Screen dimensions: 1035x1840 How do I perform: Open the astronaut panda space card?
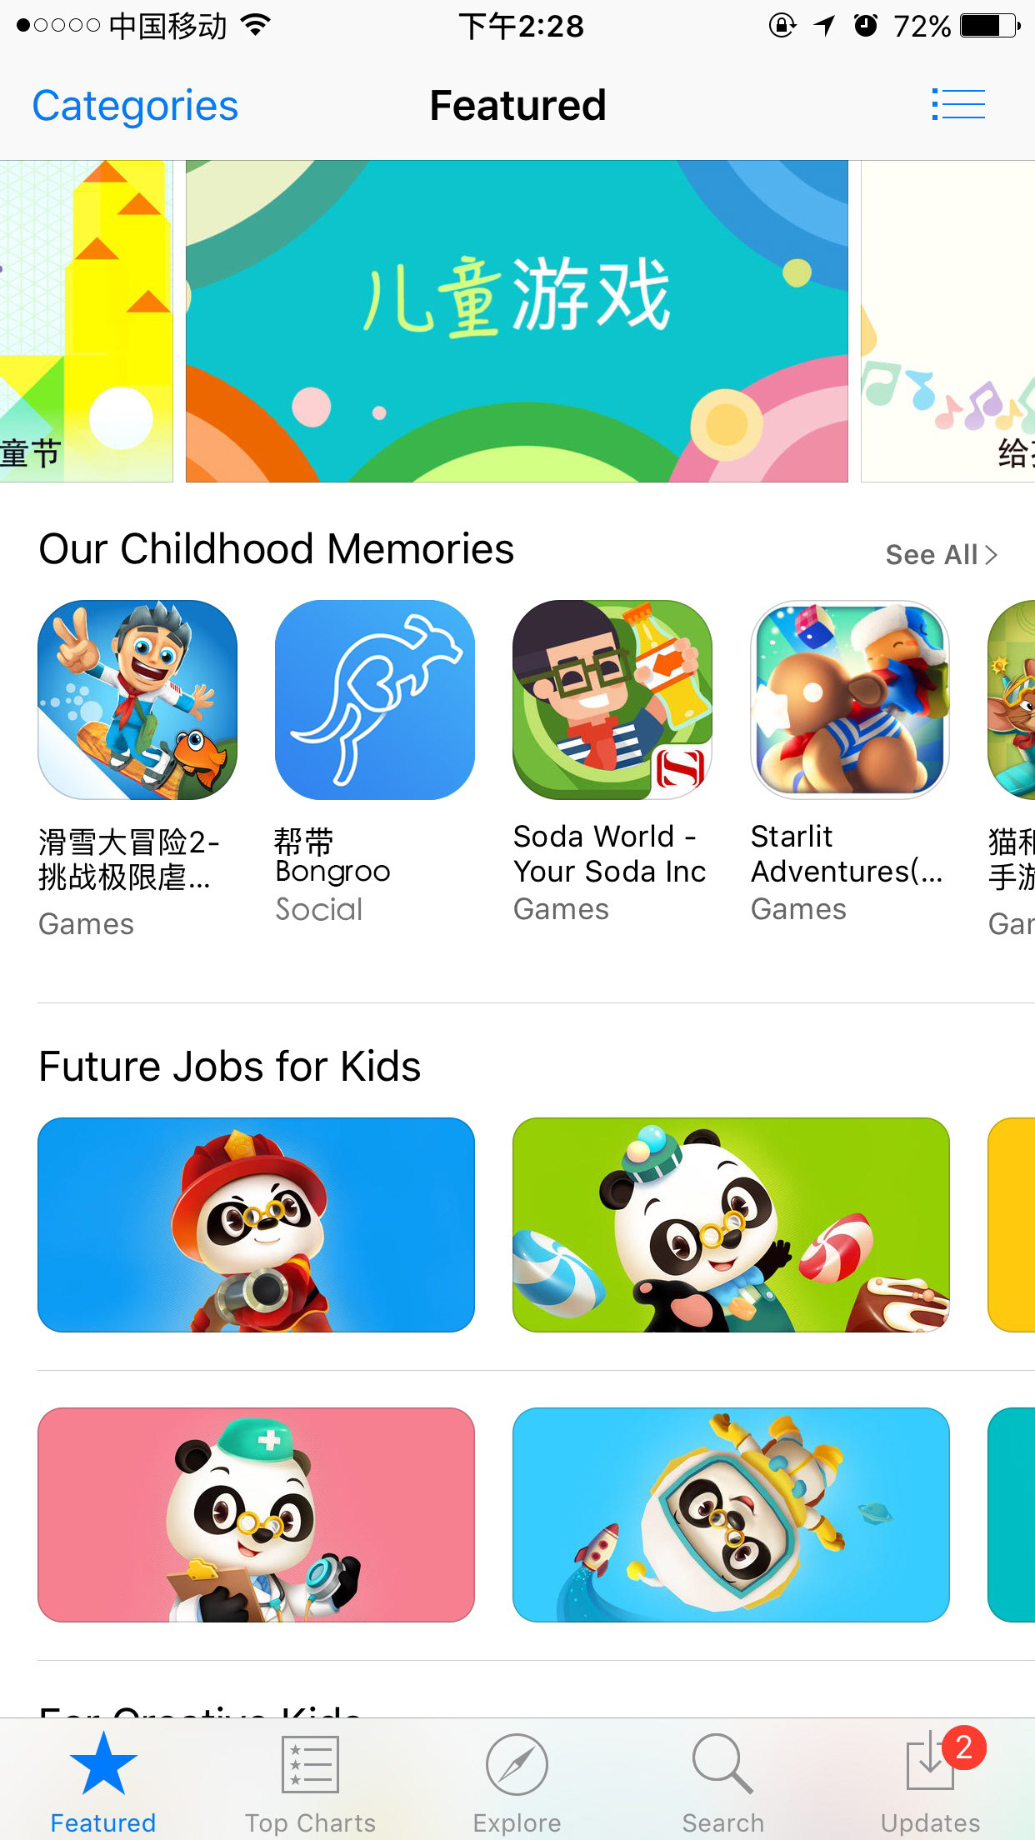click(731, 1515)
